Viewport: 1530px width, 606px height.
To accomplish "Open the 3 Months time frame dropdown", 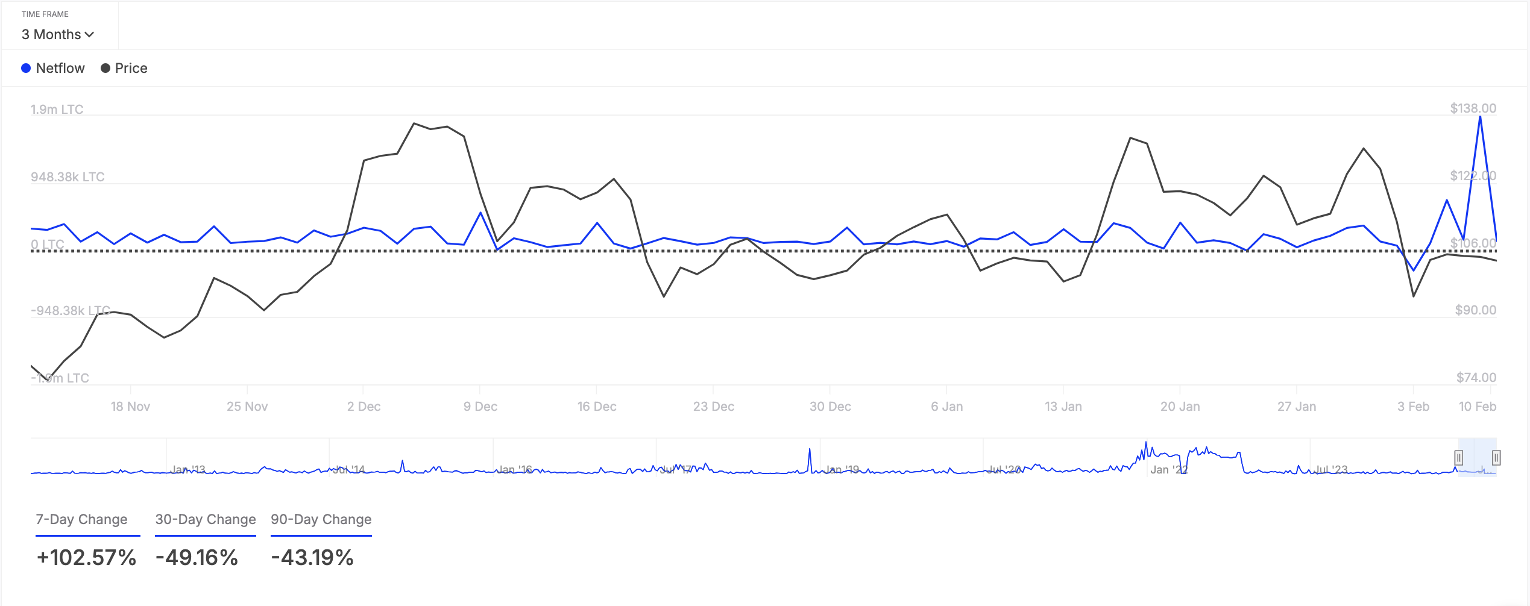I will coord(57,34).
